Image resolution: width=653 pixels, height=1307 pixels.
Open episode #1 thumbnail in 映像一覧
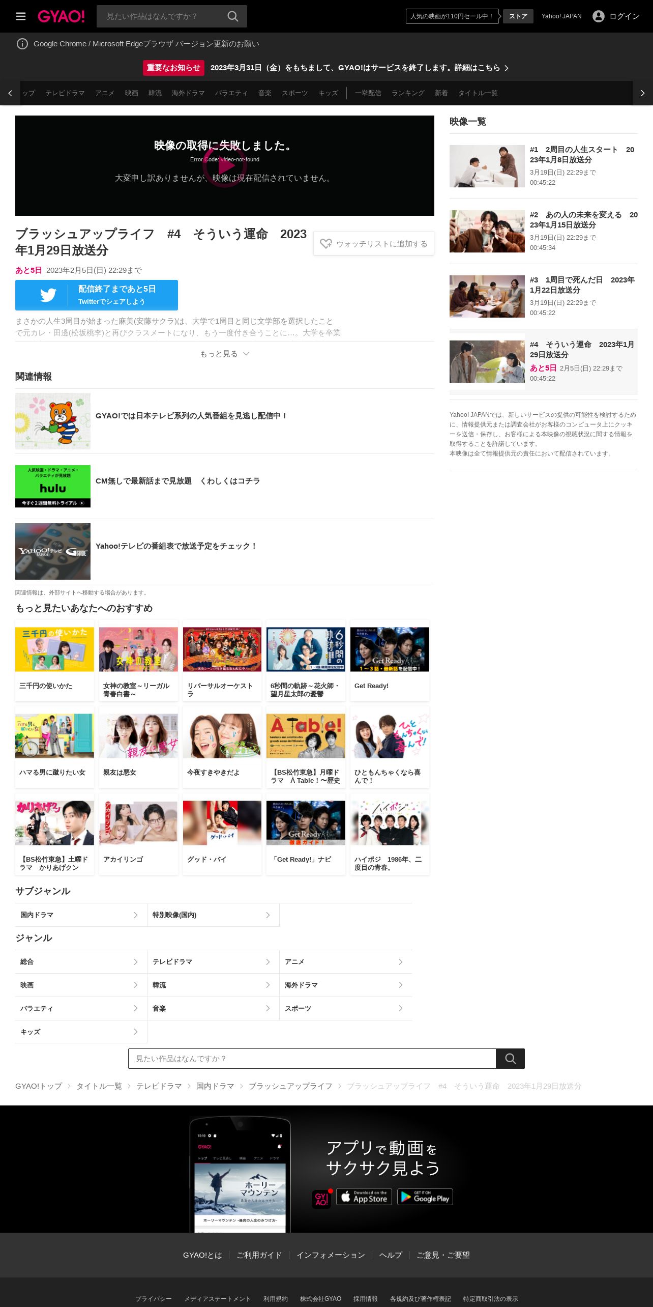[487, 166]
